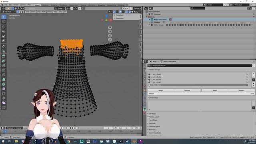Select the 3D Cursor tool

click(4, 22)
